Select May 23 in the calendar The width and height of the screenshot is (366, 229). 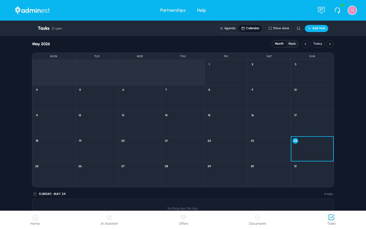coord(269,149)
